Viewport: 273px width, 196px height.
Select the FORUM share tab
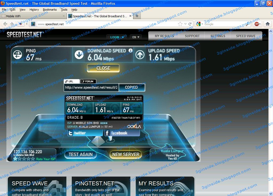click(x=88, y=81)
